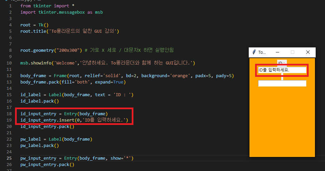Click line number 12 in the editor gutter
This screenshot has height=171, width=325.
[9, 76]
